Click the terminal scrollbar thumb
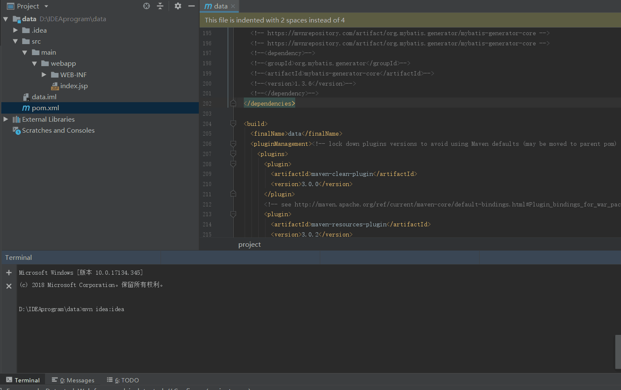This screenshot has width=621, height=390. click(618, 352)
